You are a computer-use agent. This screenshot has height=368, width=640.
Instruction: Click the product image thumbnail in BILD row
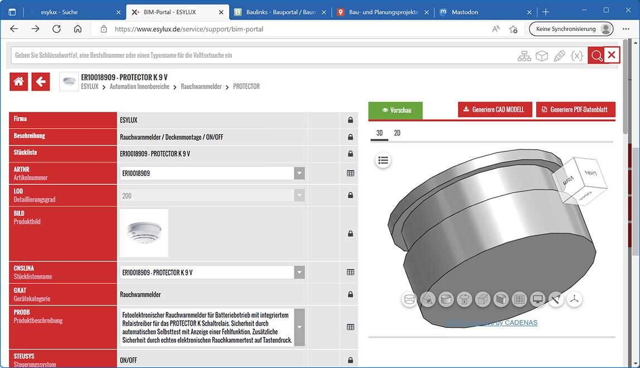[144, 233]
